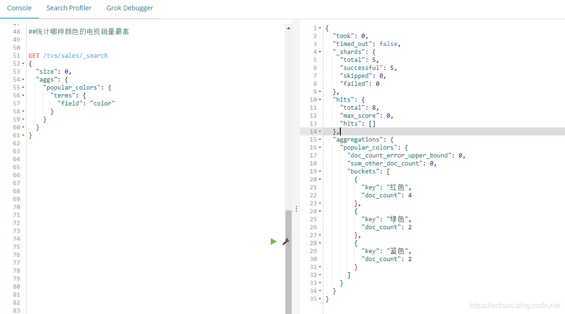Collapse the aggs block fold arrow
This screenshot has height=314, width=565.
(23, 80)
